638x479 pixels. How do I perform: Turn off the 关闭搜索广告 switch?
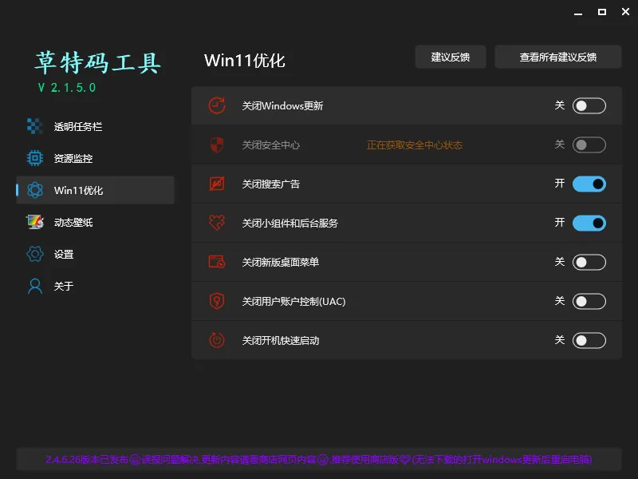point(589,184)
